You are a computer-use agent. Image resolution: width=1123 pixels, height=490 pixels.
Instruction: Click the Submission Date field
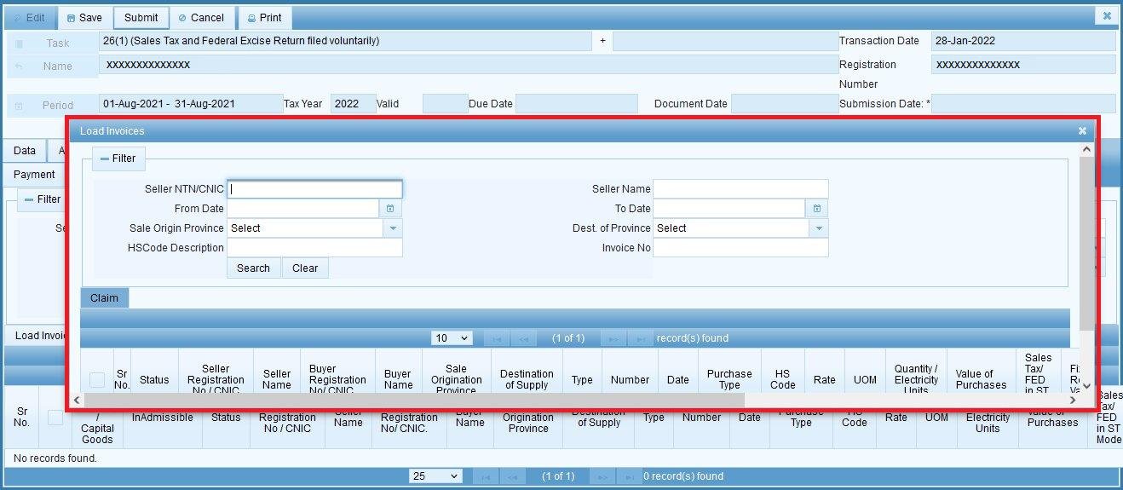coord(1022,104)
